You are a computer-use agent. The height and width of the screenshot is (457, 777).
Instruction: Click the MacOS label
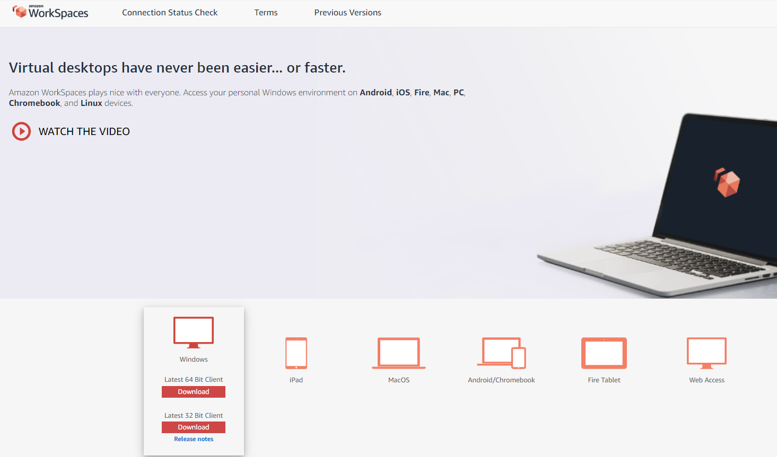point(399,380)
